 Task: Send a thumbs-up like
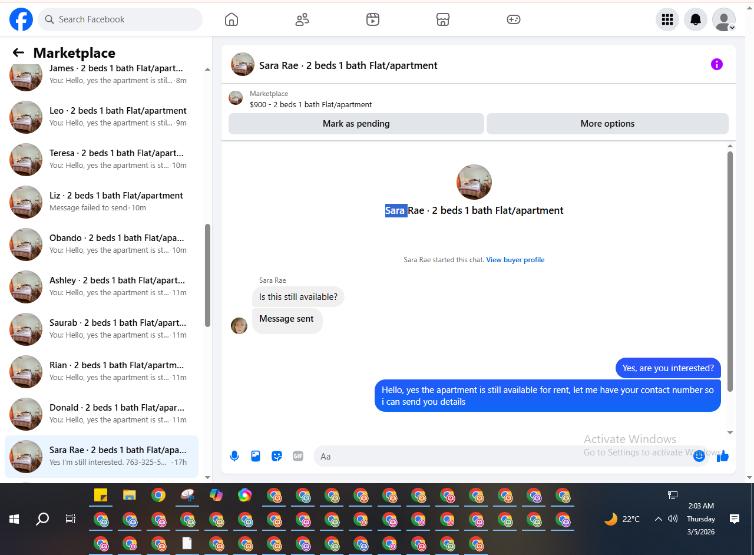click(723, 456)
